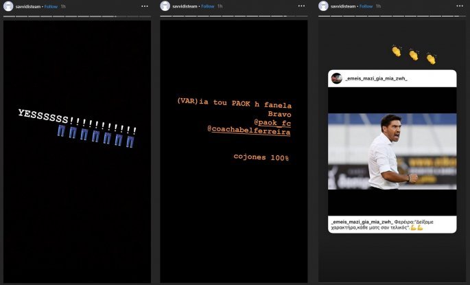Click the _emeis_mazi_gia_mia_zwh_ avatar in the shared post
Viewport: 470px width, 285px height.
337,78
